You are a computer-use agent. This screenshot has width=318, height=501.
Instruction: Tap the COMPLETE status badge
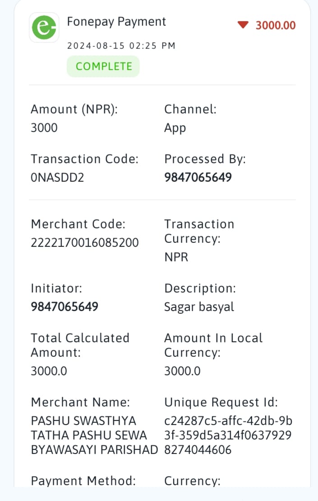103,66
